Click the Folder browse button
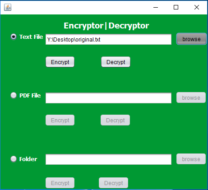The width and height of the screenshot is (208, 190). [191, 159]
